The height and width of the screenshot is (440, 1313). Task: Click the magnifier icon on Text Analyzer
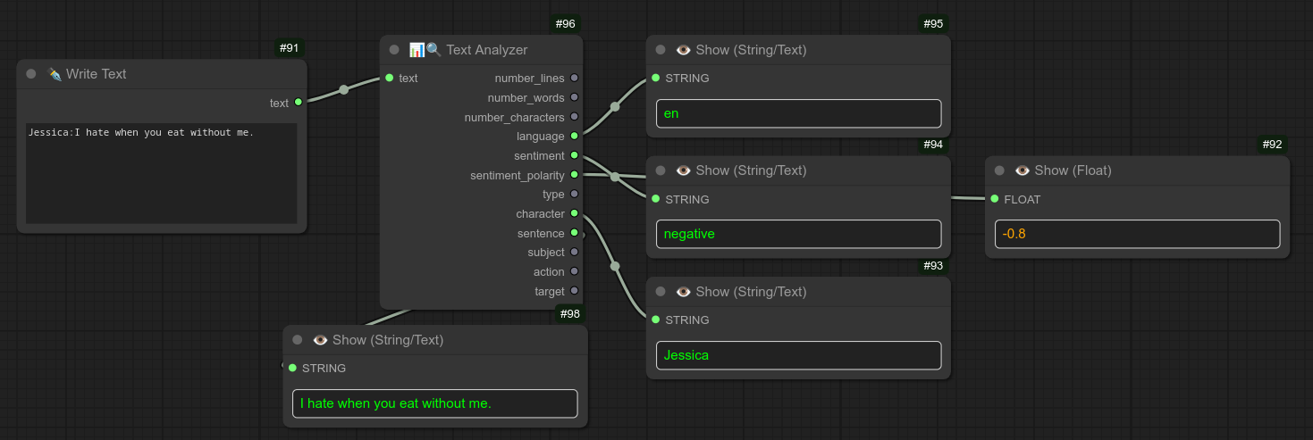click(x=434, y=50)
